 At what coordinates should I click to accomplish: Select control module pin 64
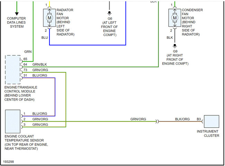coord(25,64)
